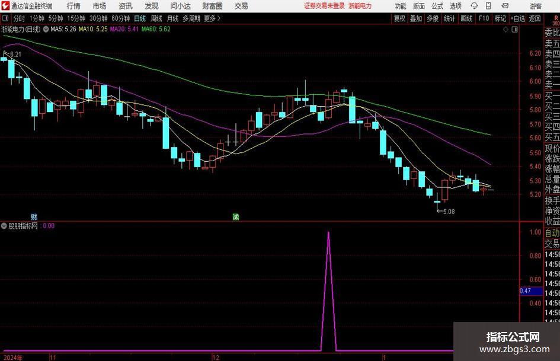Click MA20: 5.41 label
This screenshot has width=560, height=361.
(124, 29)
